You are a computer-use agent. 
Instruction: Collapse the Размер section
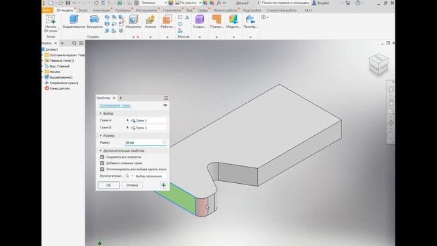[101, 136]
